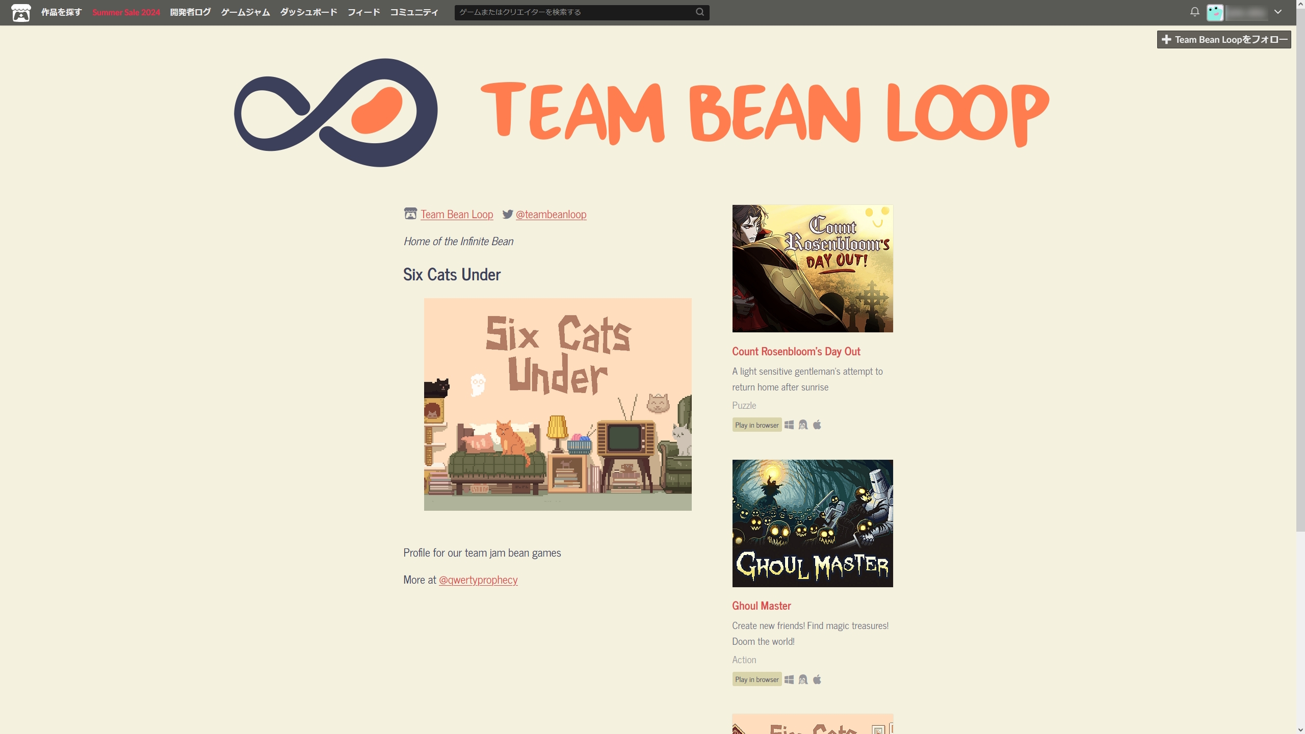
Task: Click Windows icon under Count Rosenbloom's Day Out
Action: [x=789, y=425]
